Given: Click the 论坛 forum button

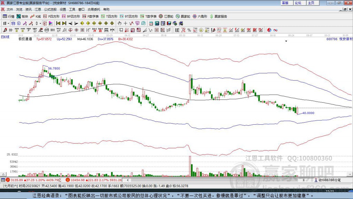Looking at the screenshot, I should [300, 3].
